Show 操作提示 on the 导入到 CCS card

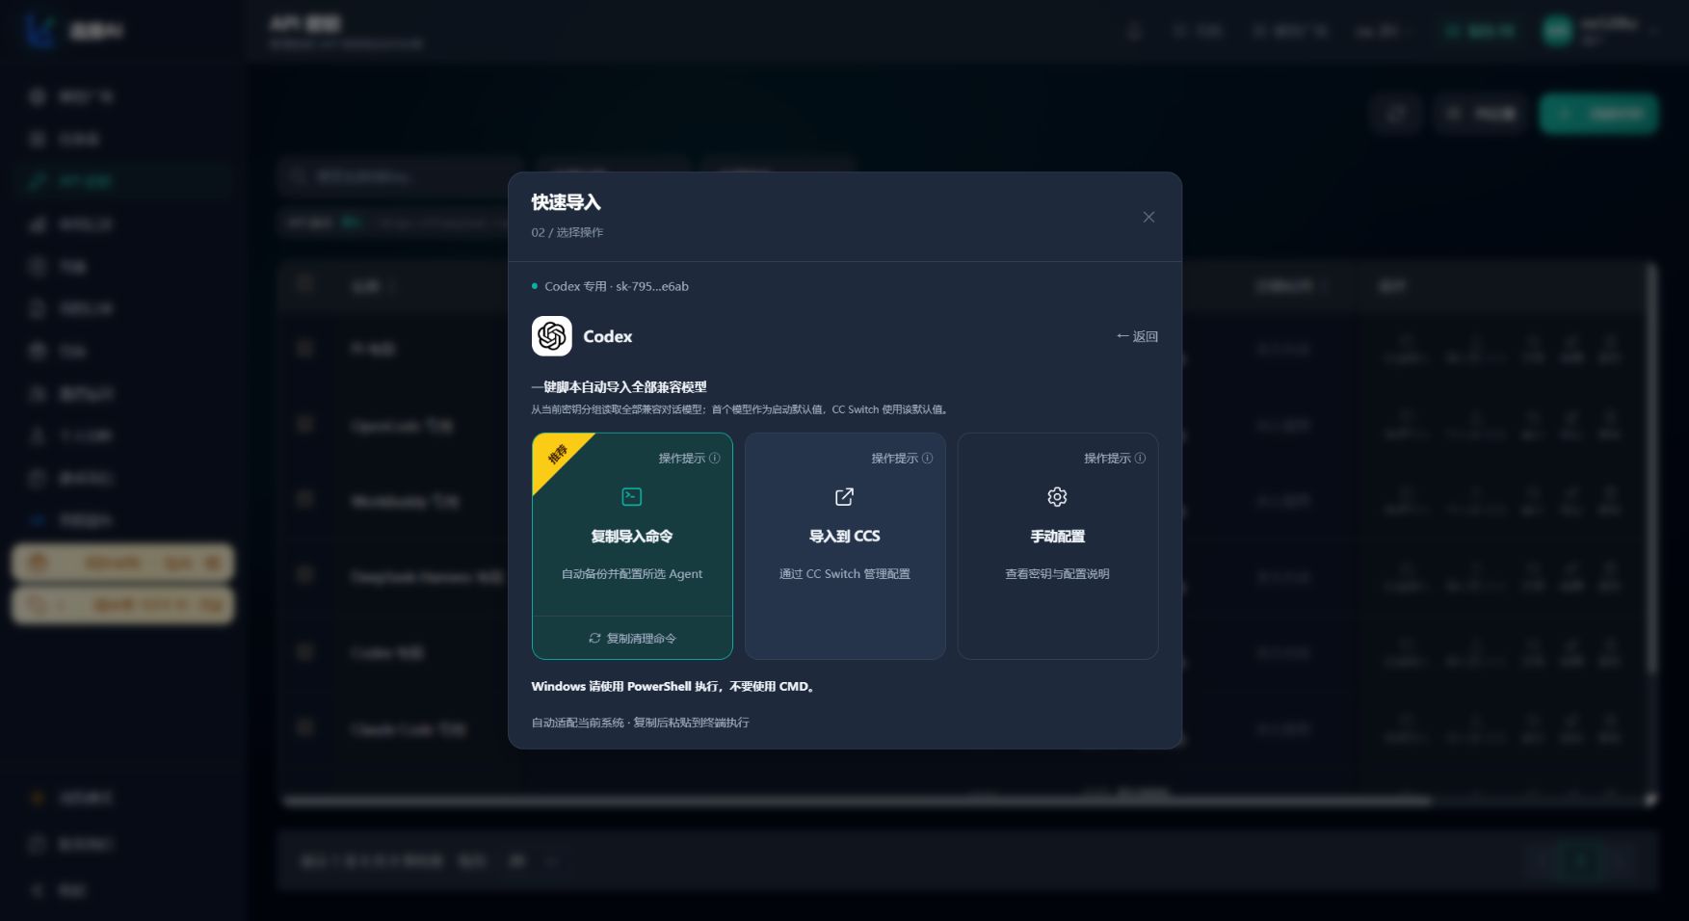pyautogui.click(x=902, y=459)
